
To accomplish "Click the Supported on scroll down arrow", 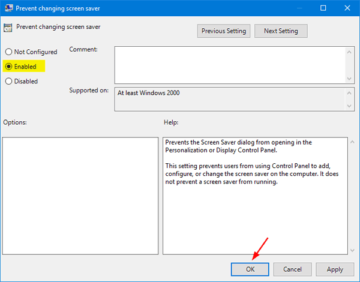I will [349, 106].
